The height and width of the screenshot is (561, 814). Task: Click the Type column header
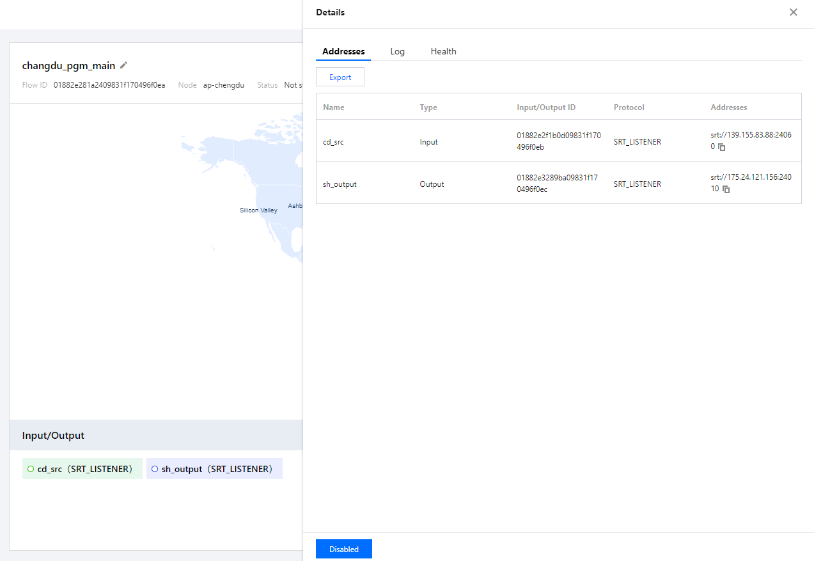(x=428, y=107)
